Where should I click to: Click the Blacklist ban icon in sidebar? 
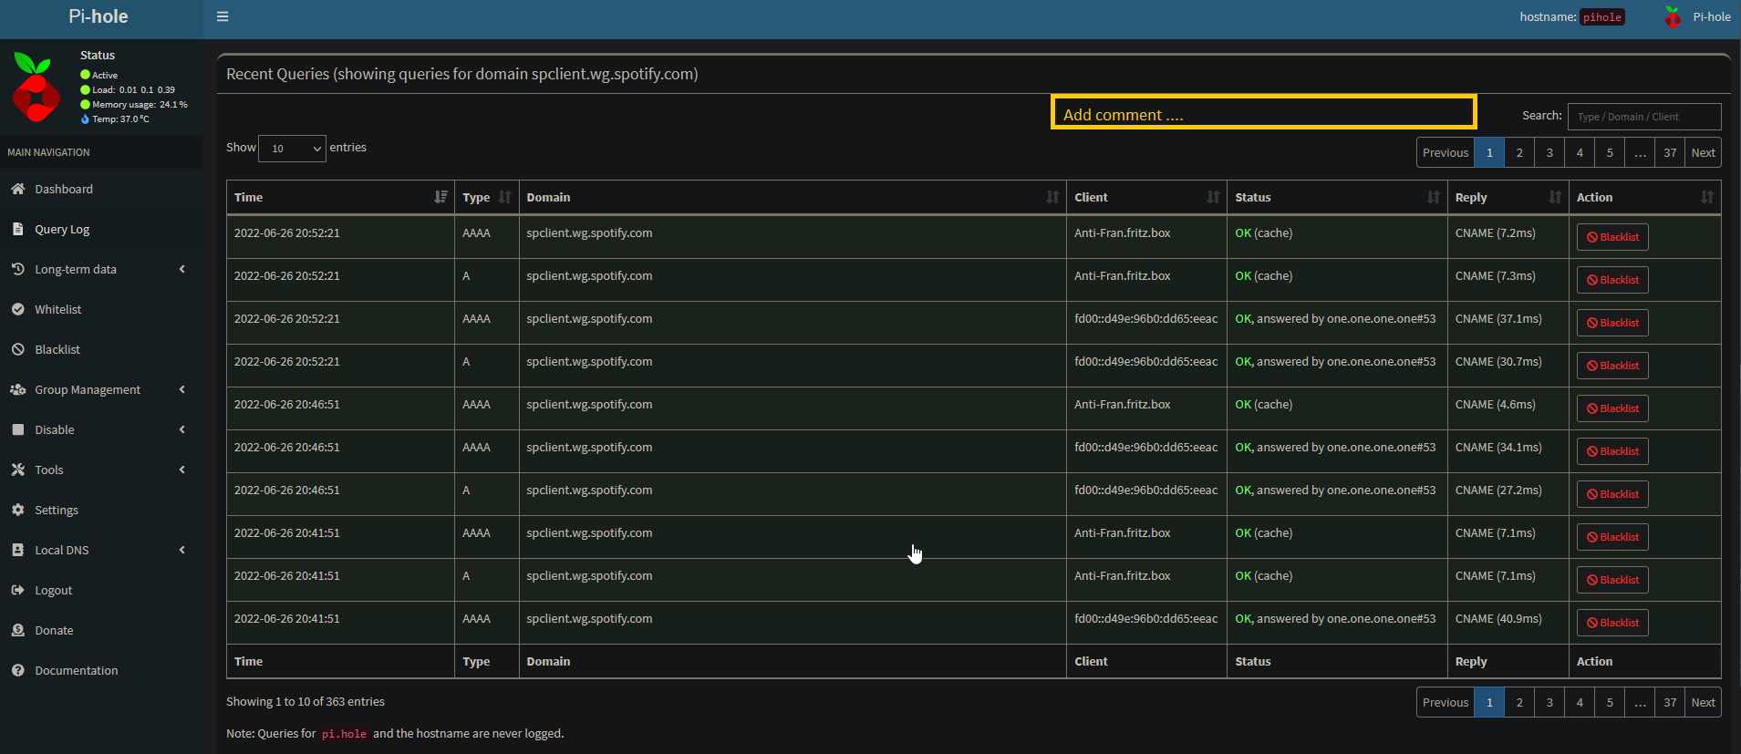(17, 349)
